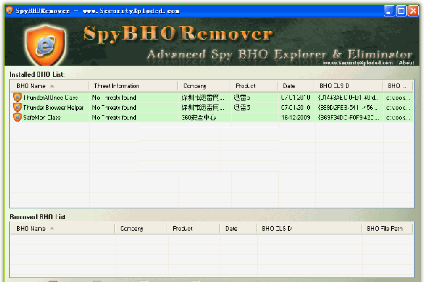Click CLSID cell starting {889D2FEB
This screenshot has width=424, height=282.
pos(348,108)
